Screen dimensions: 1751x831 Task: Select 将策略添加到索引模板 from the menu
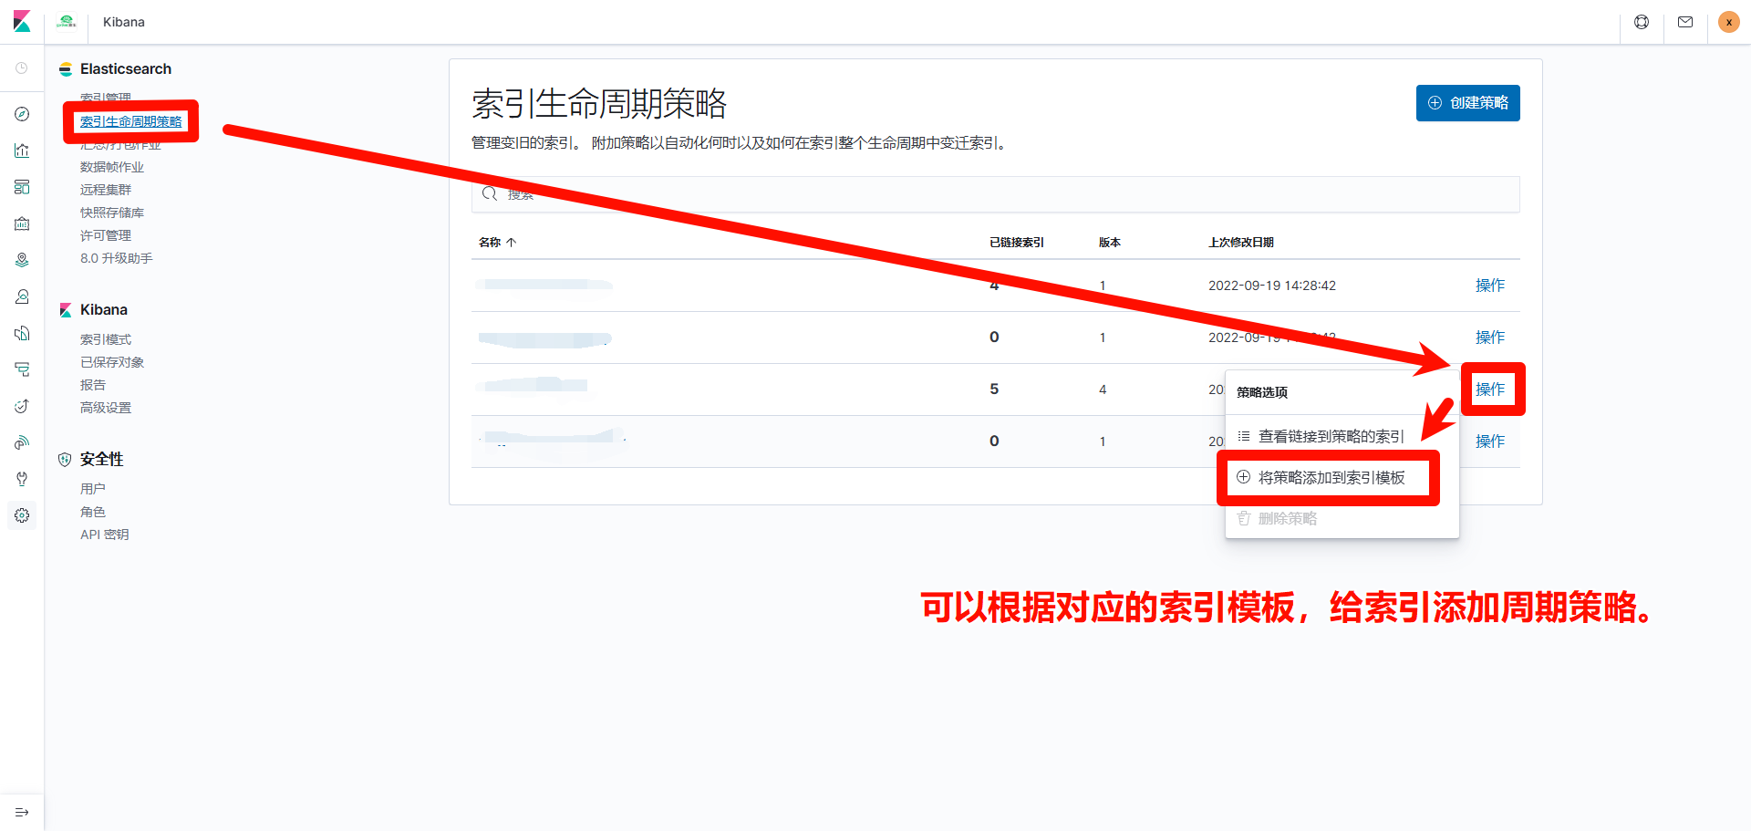click(1331, 478)
